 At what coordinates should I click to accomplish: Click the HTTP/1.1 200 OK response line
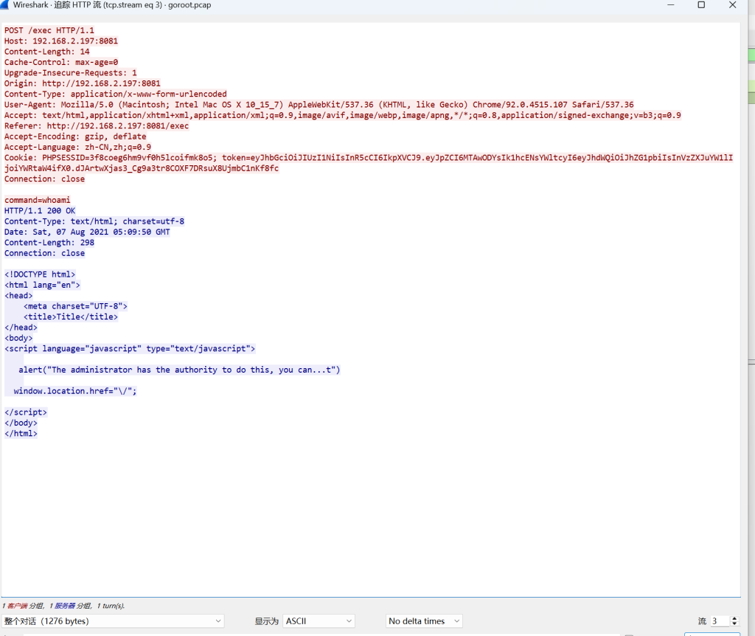40,211
